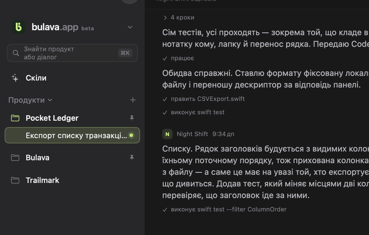Click the magnifier icon in search box

pos(16,53)
